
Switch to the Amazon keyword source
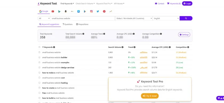[66, 11]
